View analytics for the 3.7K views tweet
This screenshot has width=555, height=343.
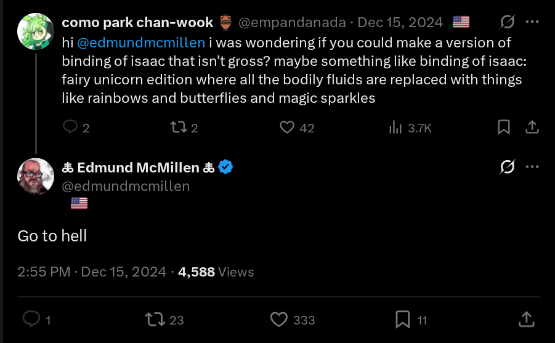point(394,127)
